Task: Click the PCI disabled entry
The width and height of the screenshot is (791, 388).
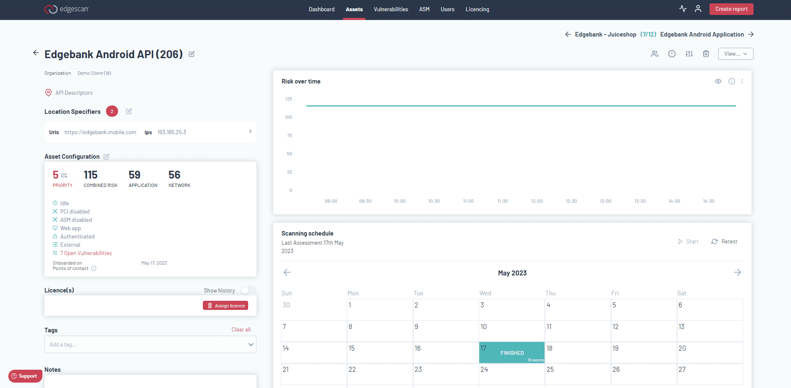Action: [75, 211]
